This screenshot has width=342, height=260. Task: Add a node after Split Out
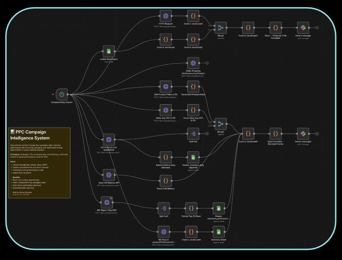[207, 133]
